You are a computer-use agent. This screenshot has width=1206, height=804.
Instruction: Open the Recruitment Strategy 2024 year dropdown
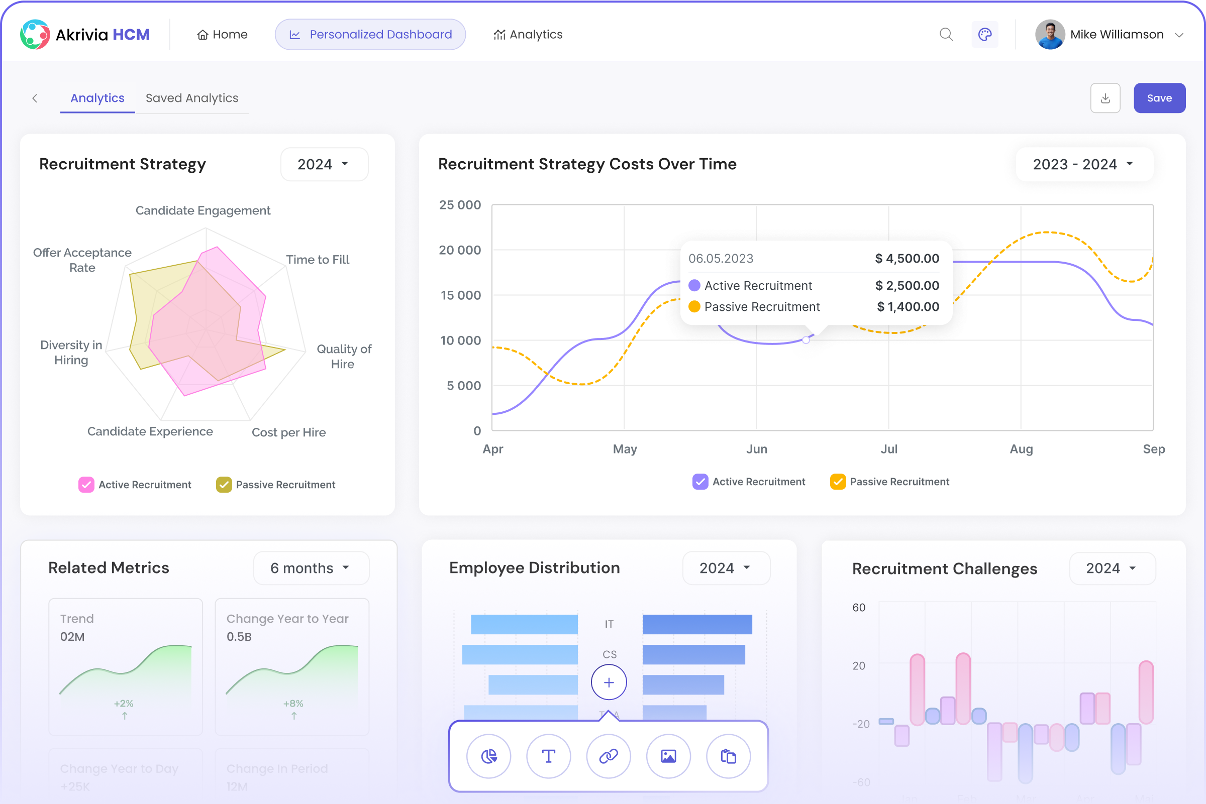pyautogui.click(x=324, y=164)
